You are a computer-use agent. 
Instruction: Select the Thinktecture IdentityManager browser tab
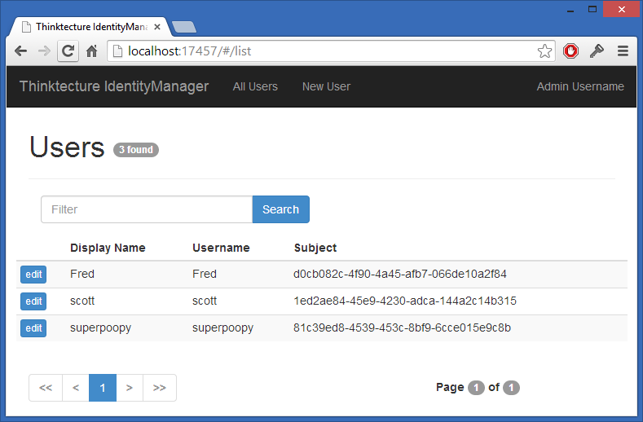(x=89, y=27)
